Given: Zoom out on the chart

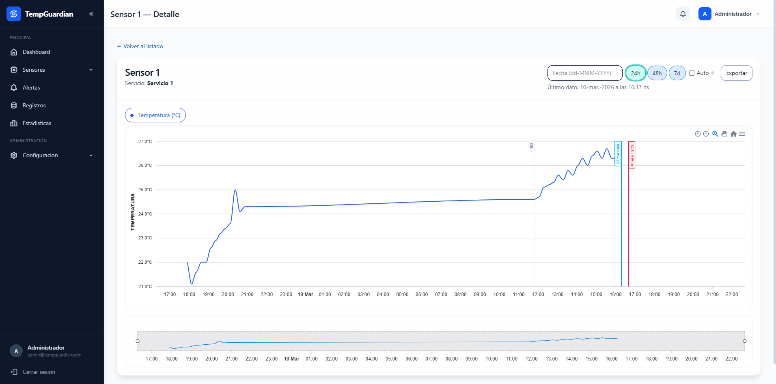Looking at the screenshot, I should 706,134.
